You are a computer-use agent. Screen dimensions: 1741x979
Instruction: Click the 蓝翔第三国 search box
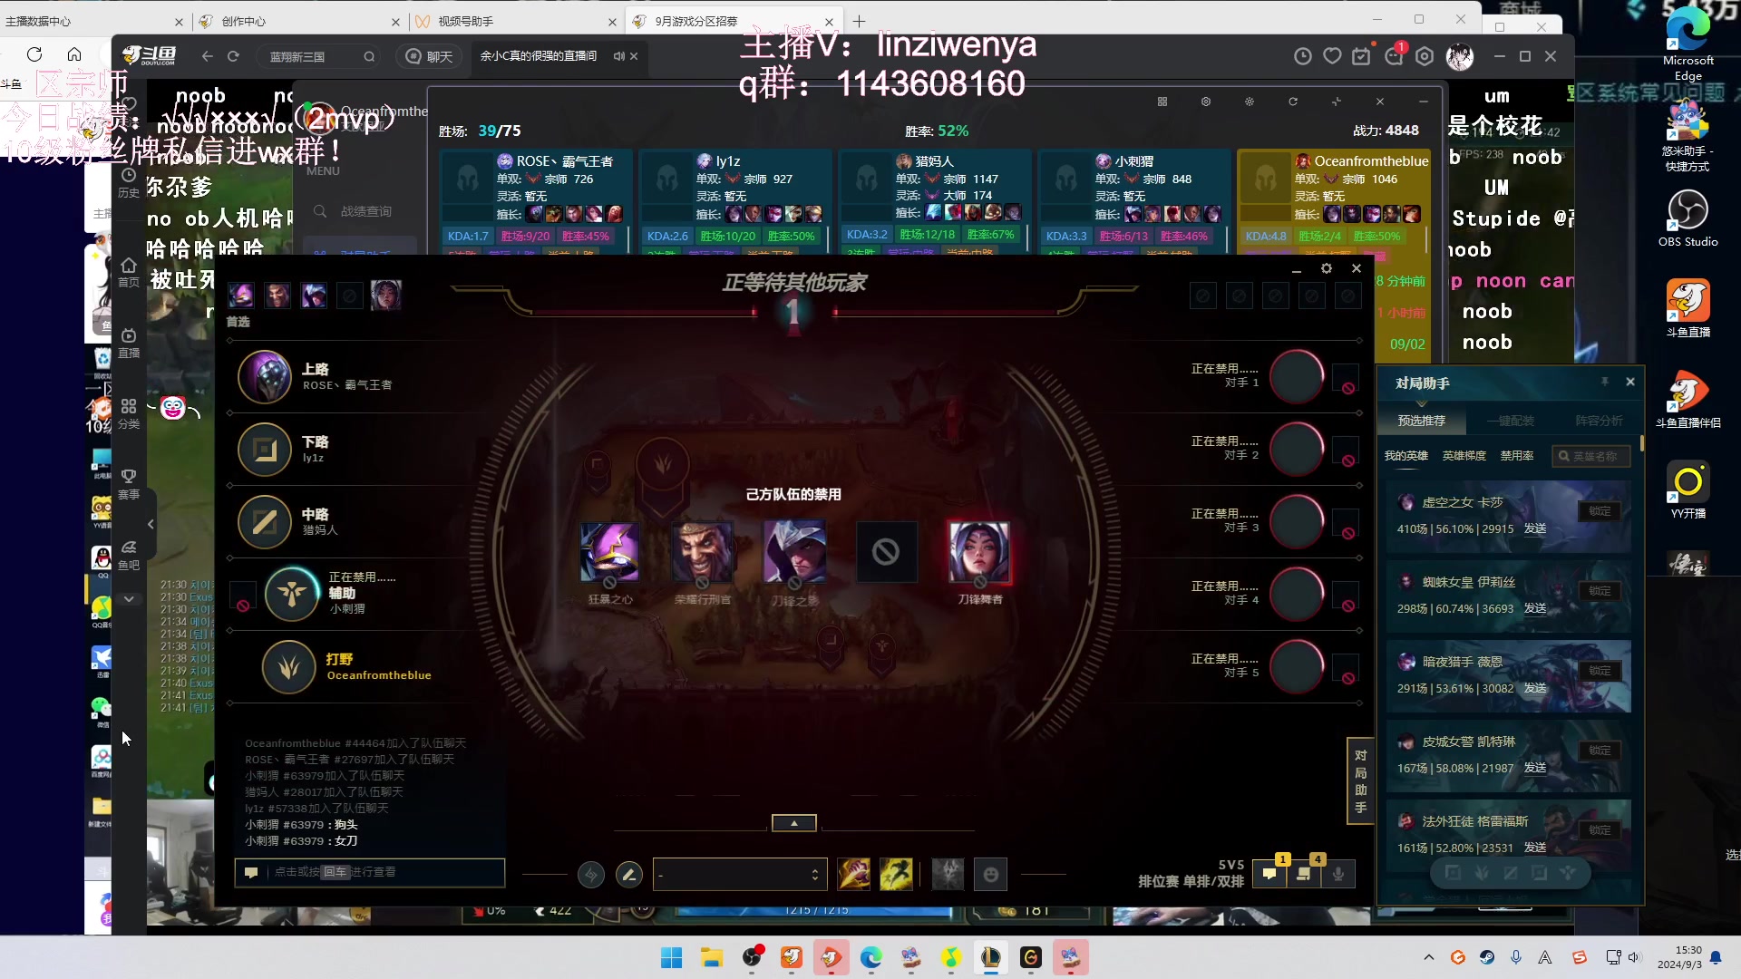click(x=319, y=56)
